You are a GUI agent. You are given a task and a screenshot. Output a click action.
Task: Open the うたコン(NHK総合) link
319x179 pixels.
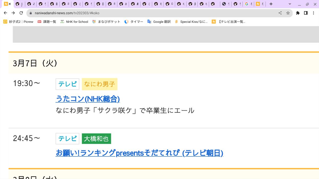tap(88, 99)
